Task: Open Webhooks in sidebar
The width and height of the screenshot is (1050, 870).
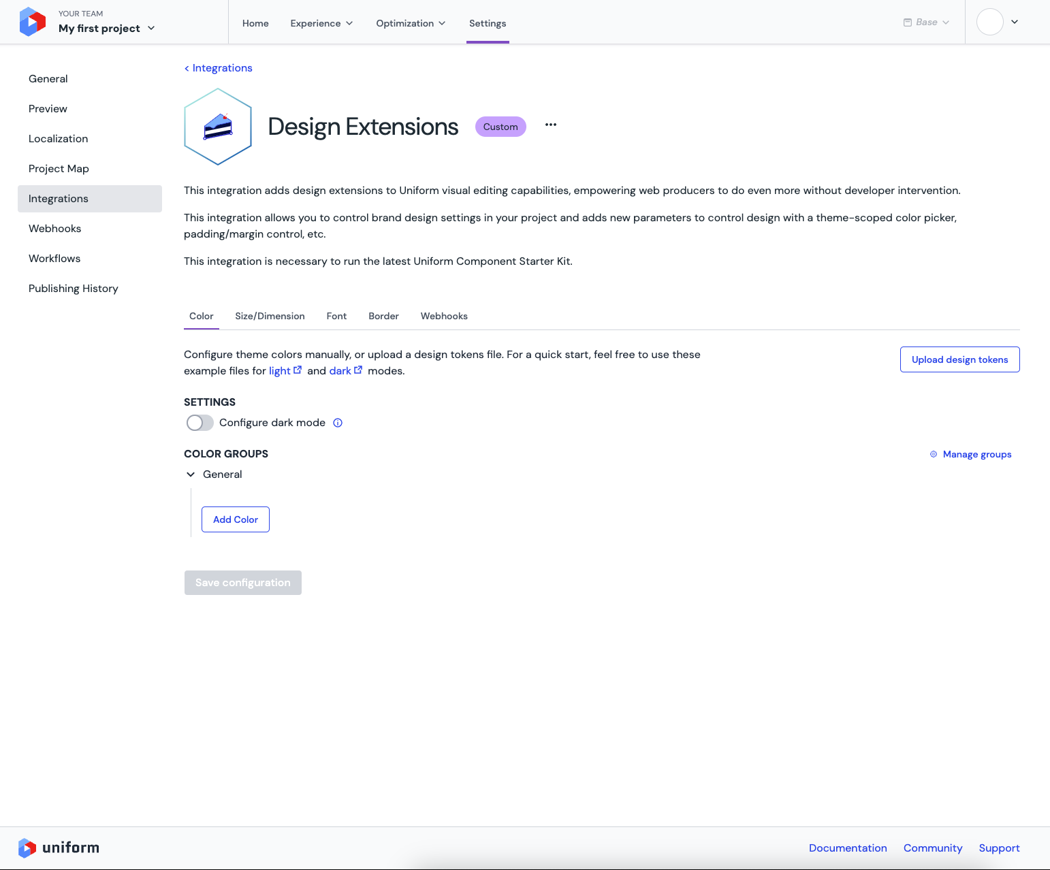Action: 90,229
